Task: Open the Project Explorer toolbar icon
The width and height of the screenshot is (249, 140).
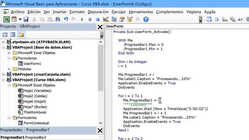Action: click(114, 19)
